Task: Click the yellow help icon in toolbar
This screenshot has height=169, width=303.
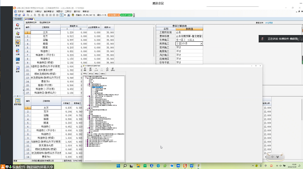Action: 73,15
